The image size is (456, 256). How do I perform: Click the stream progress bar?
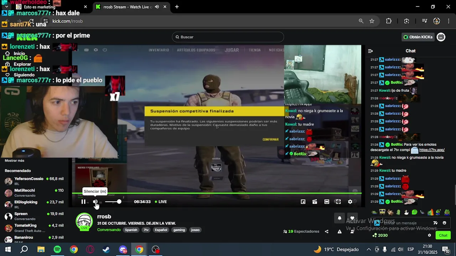(217, 193)
